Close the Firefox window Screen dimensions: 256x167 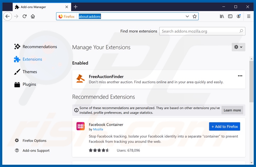(x=248, y=7)
